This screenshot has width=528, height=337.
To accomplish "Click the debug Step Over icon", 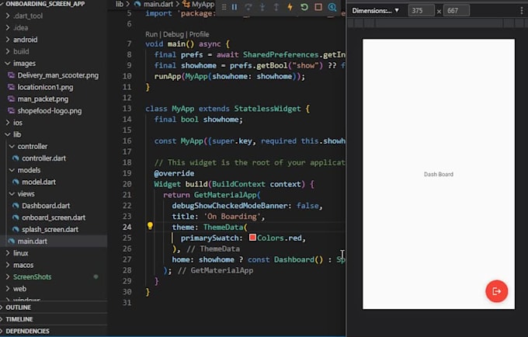I will pos(248,7).
